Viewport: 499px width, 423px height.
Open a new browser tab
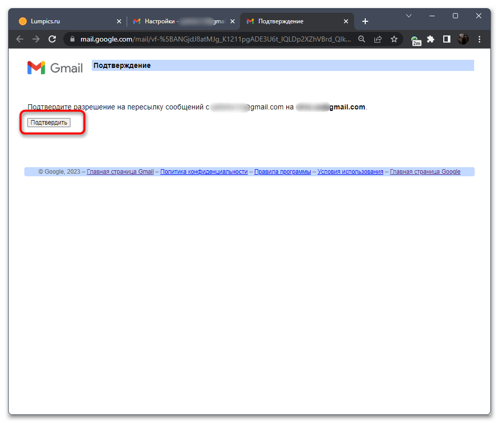365,21
